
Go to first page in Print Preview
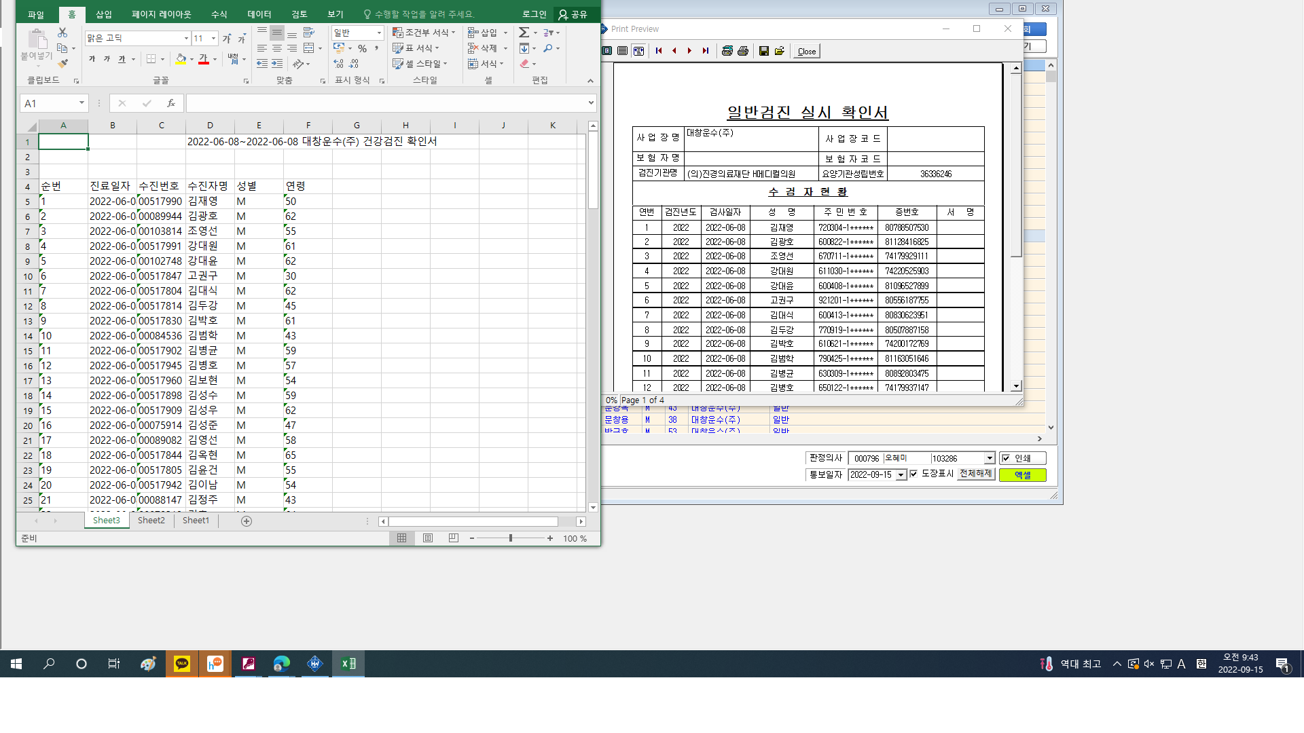tap(659, 51)
